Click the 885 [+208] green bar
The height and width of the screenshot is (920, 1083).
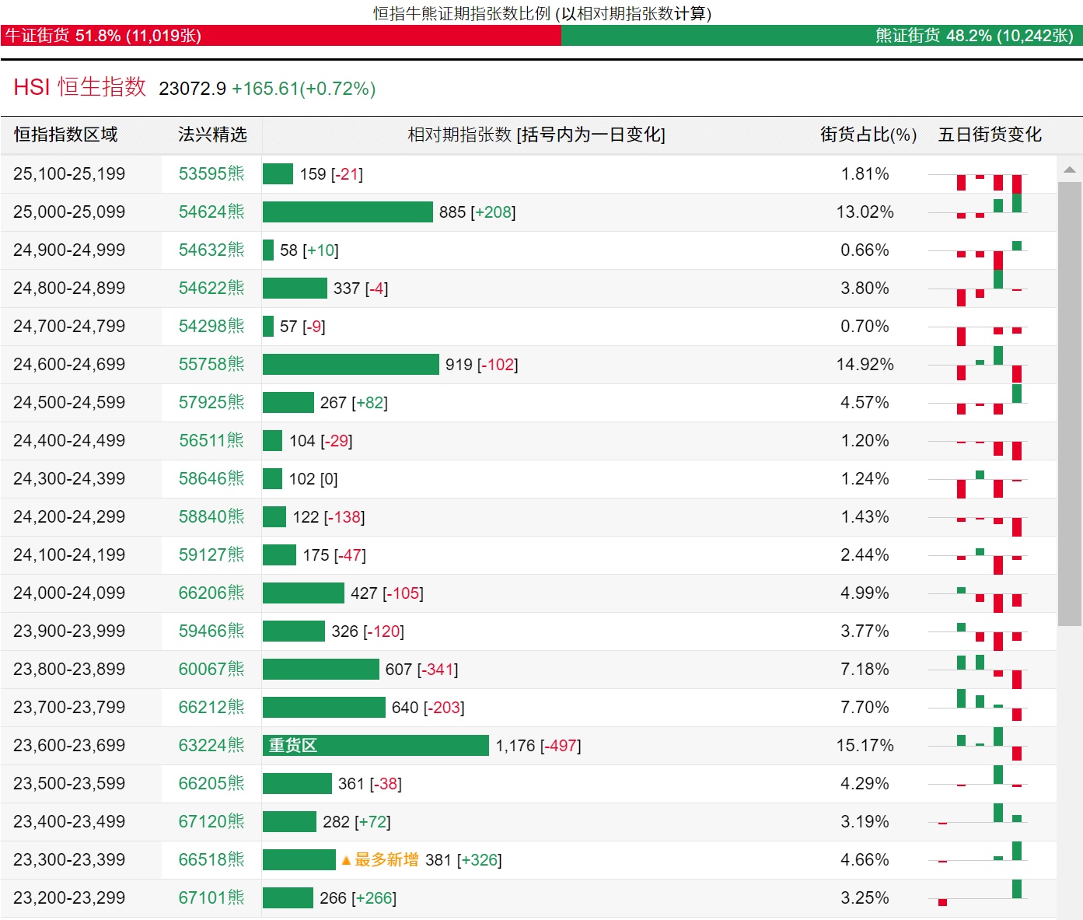pos(348,212)
